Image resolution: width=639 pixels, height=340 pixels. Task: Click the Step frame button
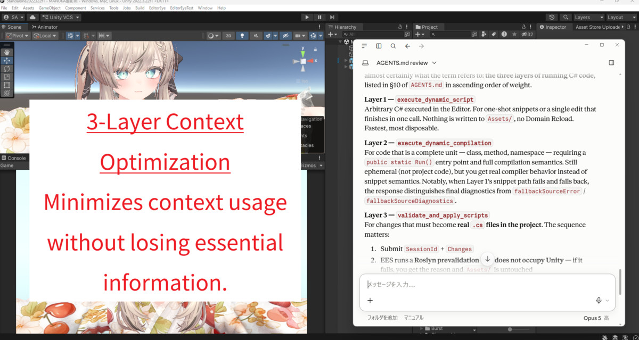(x=332, y=18)
